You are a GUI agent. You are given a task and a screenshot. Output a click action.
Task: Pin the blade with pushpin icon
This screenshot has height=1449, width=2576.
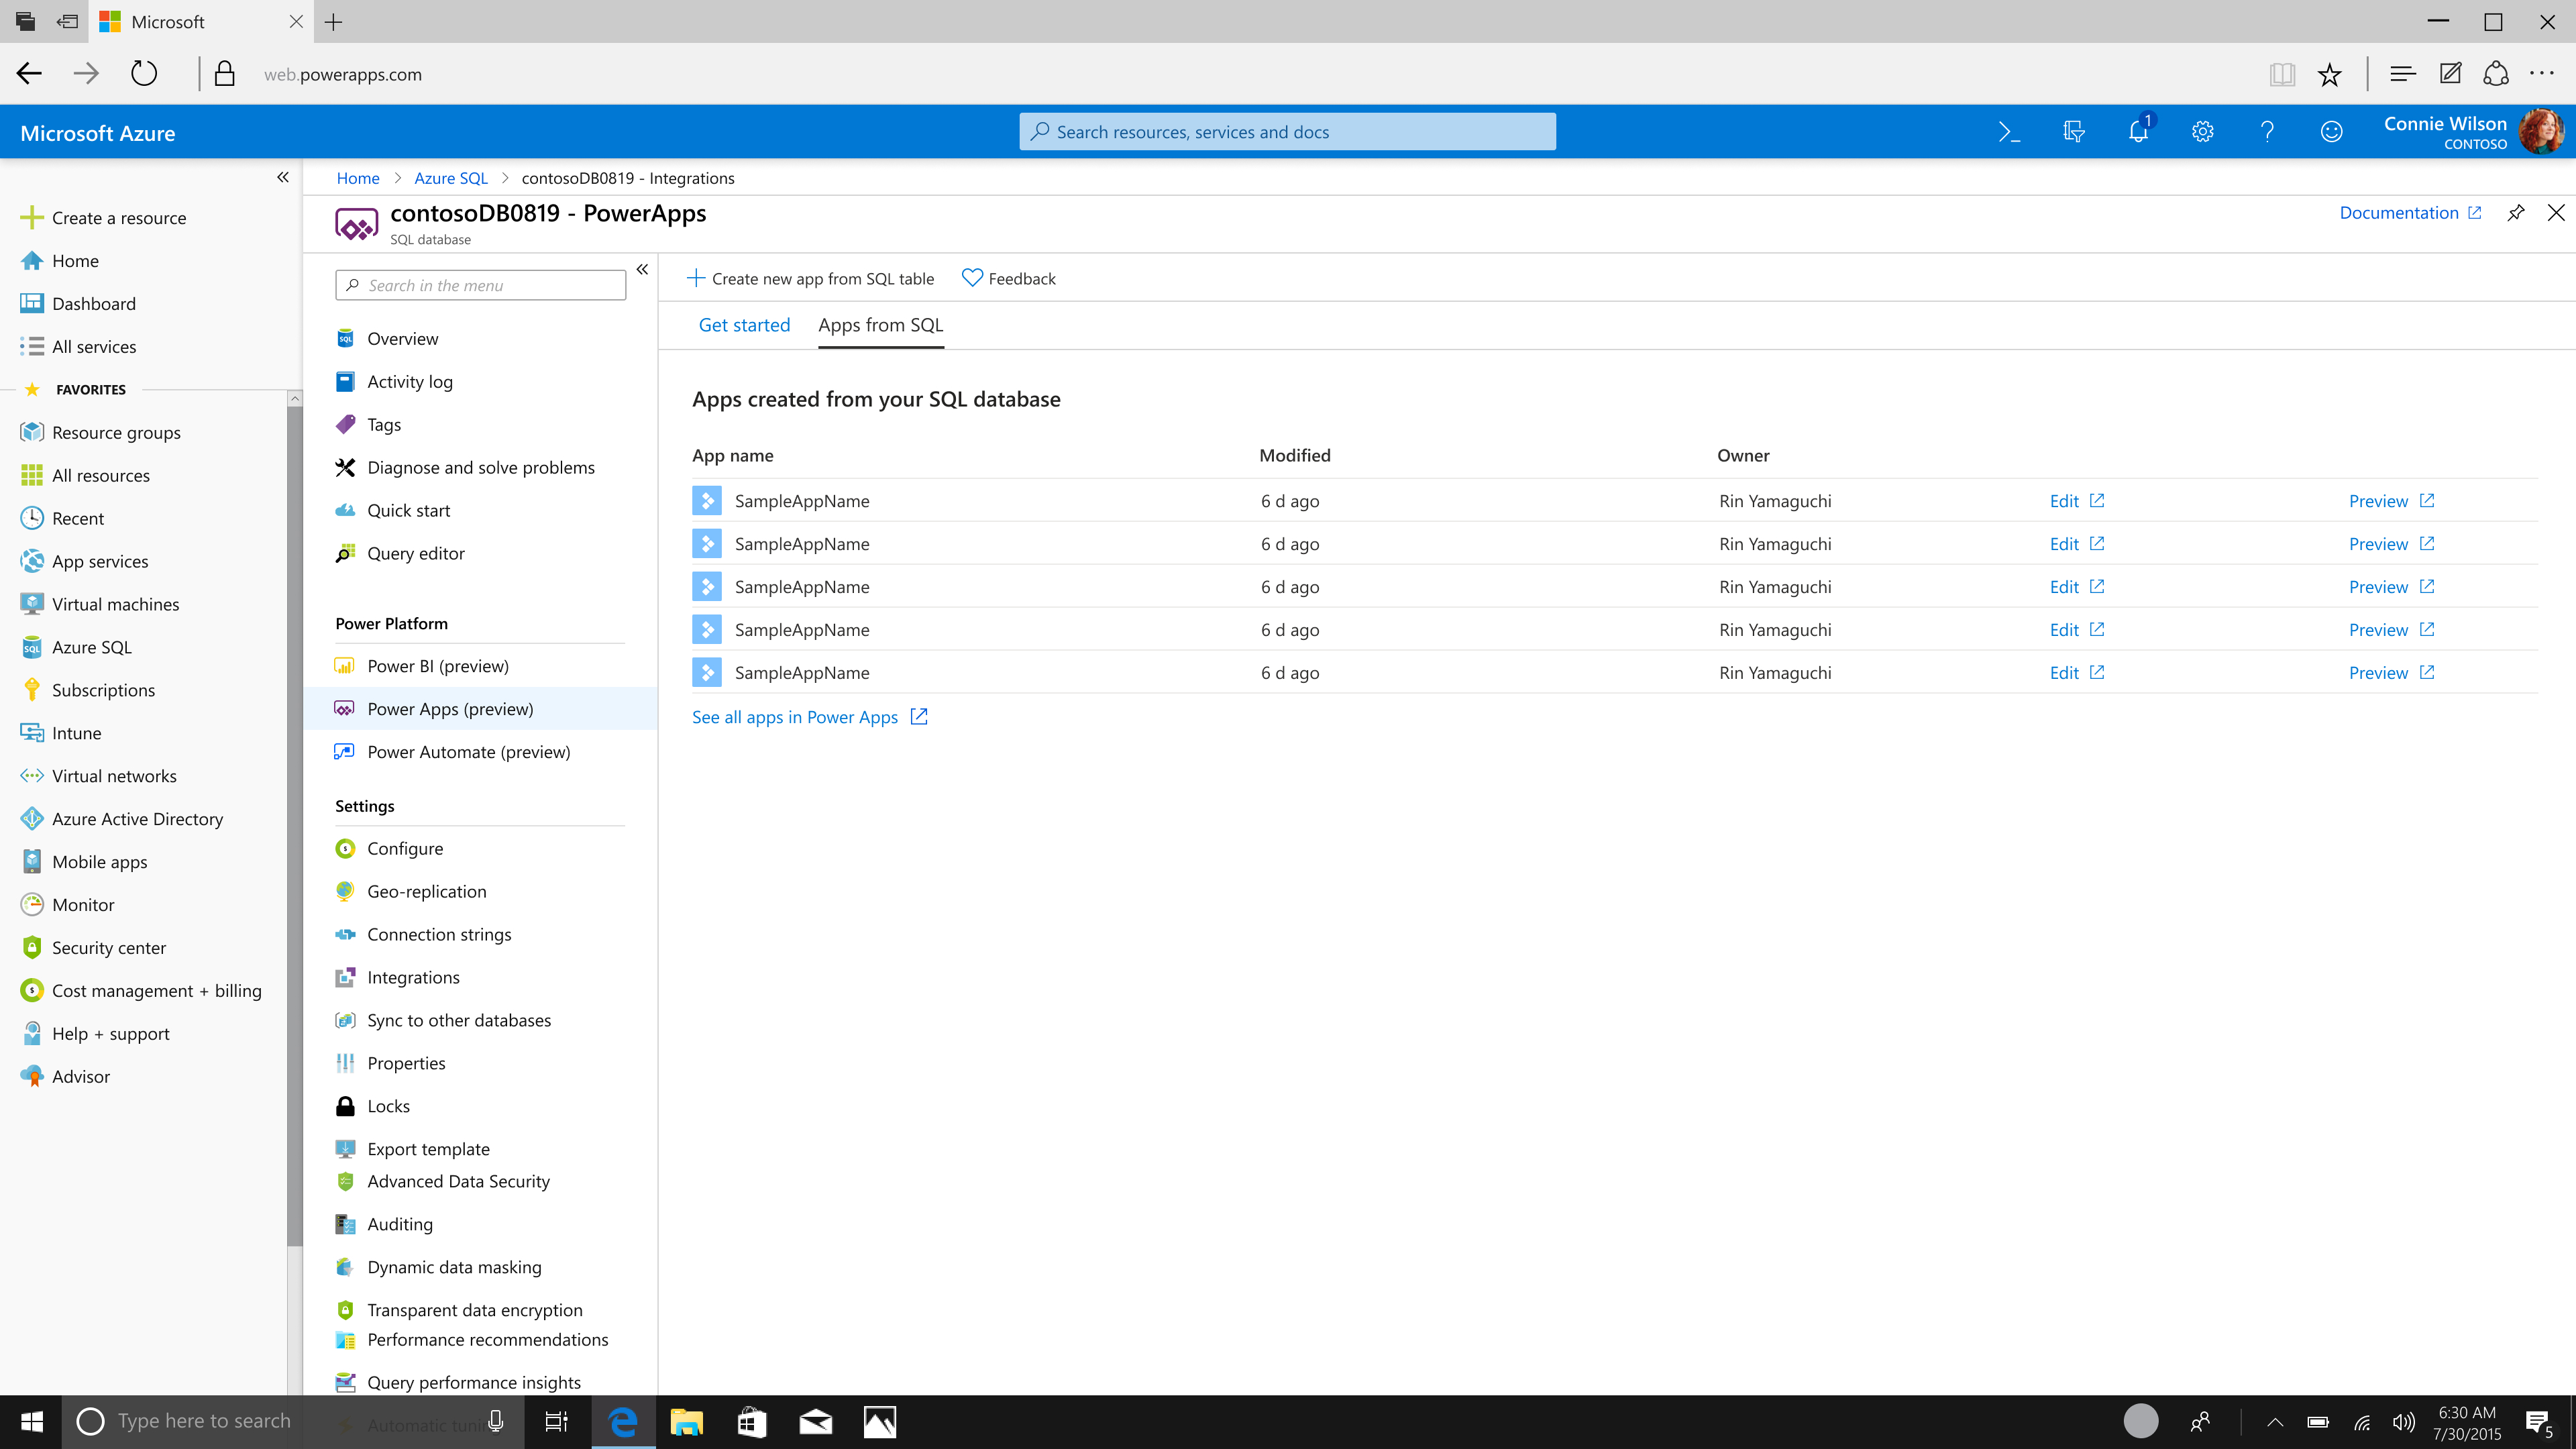pos(2515,213)
